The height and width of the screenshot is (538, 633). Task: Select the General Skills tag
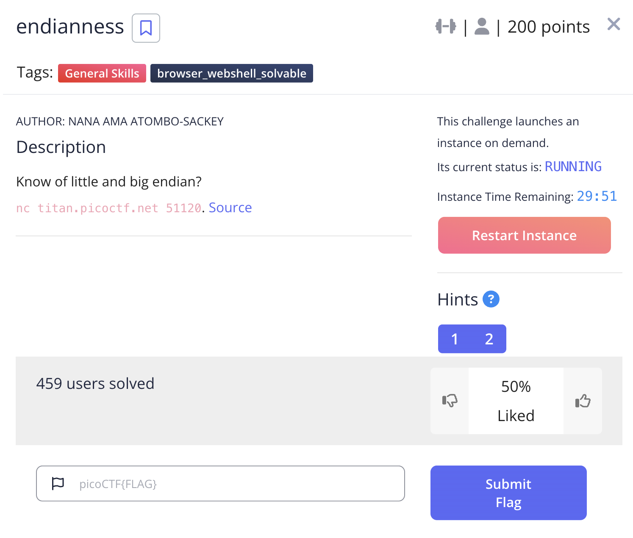click(102, 73)
